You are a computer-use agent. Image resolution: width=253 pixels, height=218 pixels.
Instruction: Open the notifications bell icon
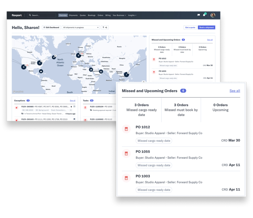point(204,15)
